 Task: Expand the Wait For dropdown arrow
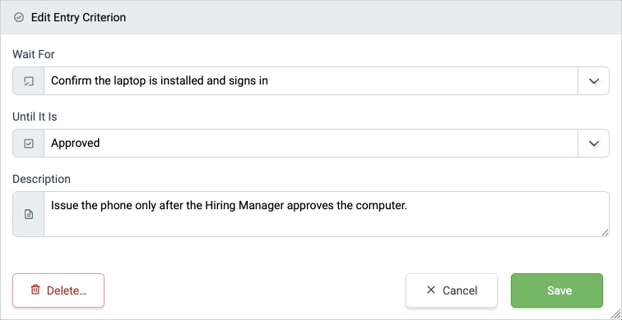593,80
